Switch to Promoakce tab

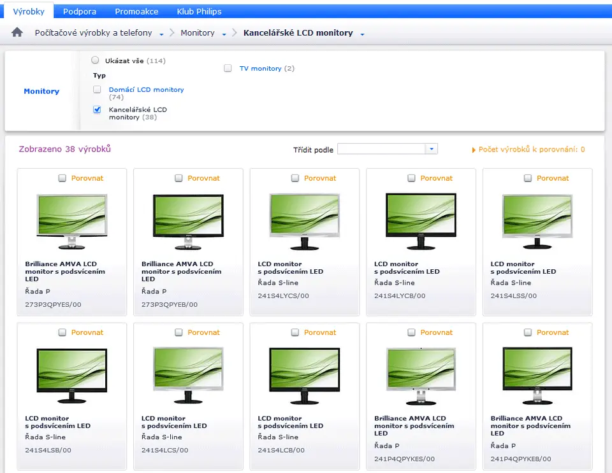tap(136, 11)
